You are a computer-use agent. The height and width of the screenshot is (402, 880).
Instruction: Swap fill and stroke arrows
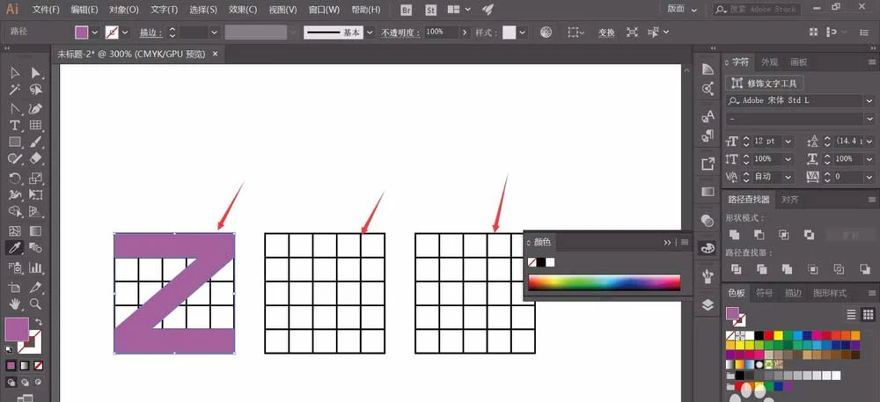coord(39,322)
